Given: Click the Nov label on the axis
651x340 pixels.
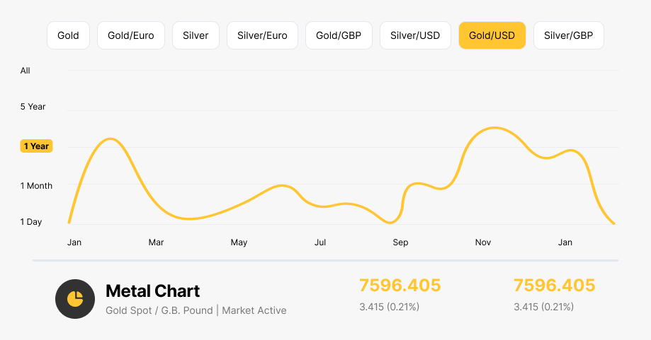Looking at the screenshot, I should click(x=483, y=242).
